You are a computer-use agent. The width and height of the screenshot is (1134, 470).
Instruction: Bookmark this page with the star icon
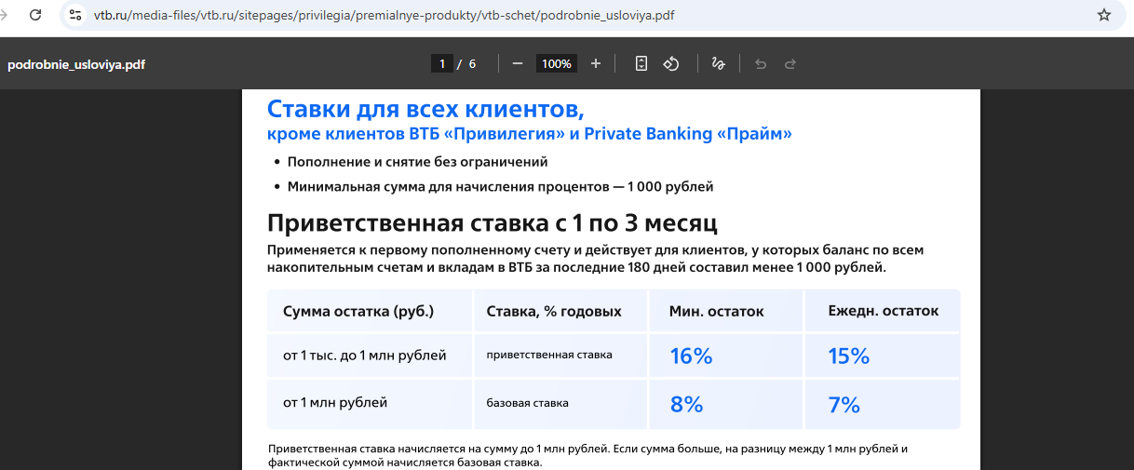(1104, 15)
